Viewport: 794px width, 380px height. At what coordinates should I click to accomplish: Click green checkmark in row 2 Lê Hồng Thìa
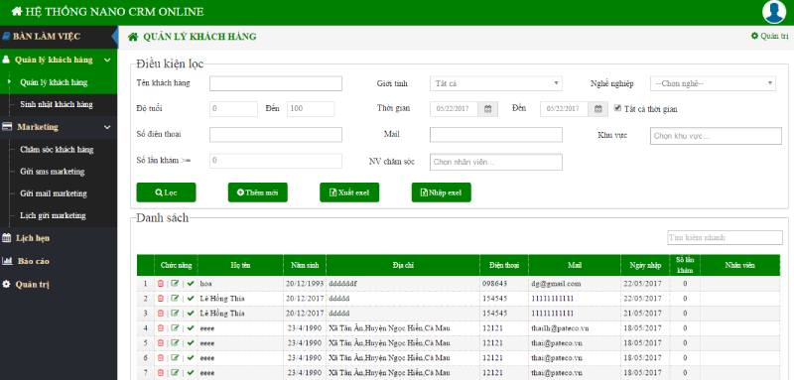(191, 299)
